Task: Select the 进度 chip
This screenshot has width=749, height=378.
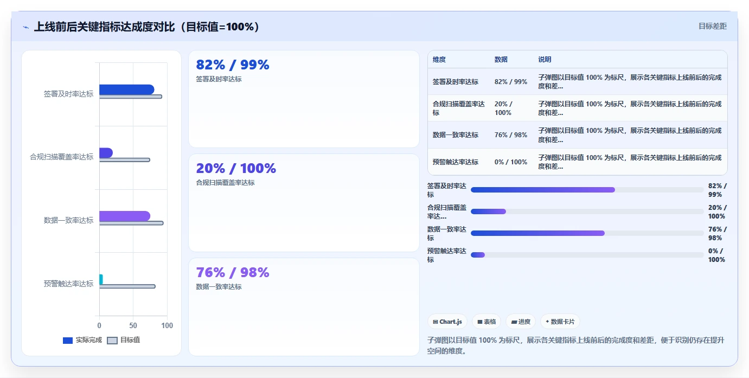Action: coord(521,322)
